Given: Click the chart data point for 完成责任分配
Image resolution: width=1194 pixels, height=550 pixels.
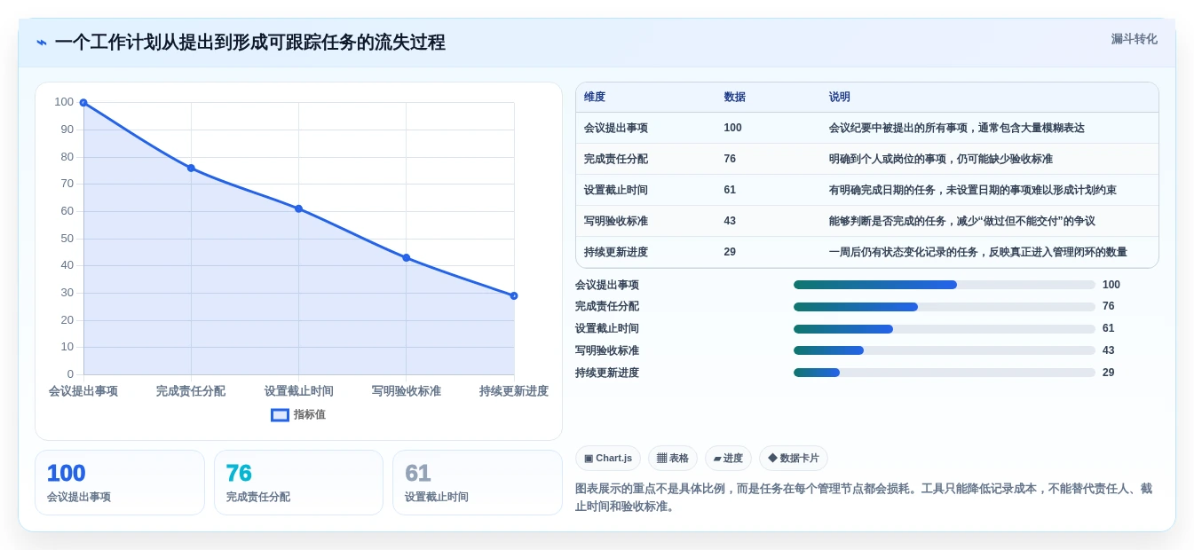Looking at the screenshot, I should click(x=191, y=168).
